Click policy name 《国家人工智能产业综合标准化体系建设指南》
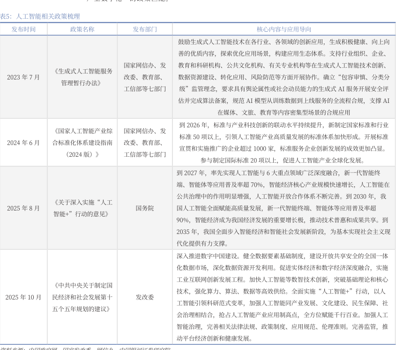Viewport: 402px width, 350px height. tap(82, 143)
